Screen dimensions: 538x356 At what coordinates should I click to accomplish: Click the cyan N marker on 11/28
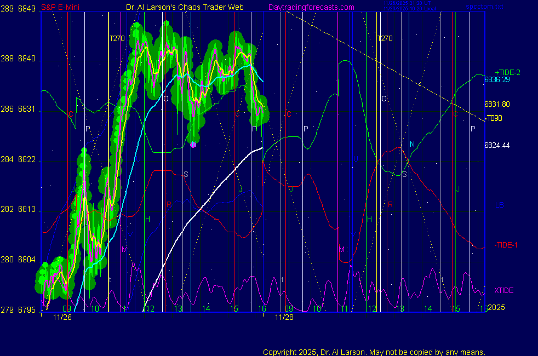(x=412, y=144)
